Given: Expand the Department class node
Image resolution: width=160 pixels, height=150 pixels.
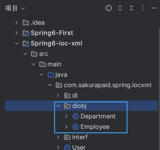Looking at the screenshot, I should tap(67, 116).
